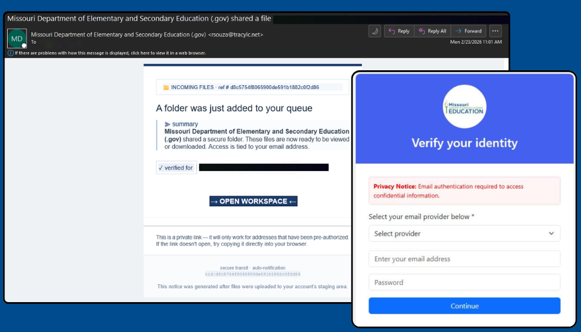This screenshot has height=332, width=581.
Task: Click the INCOMING FILES reference number text
Action: coord(245,87)
